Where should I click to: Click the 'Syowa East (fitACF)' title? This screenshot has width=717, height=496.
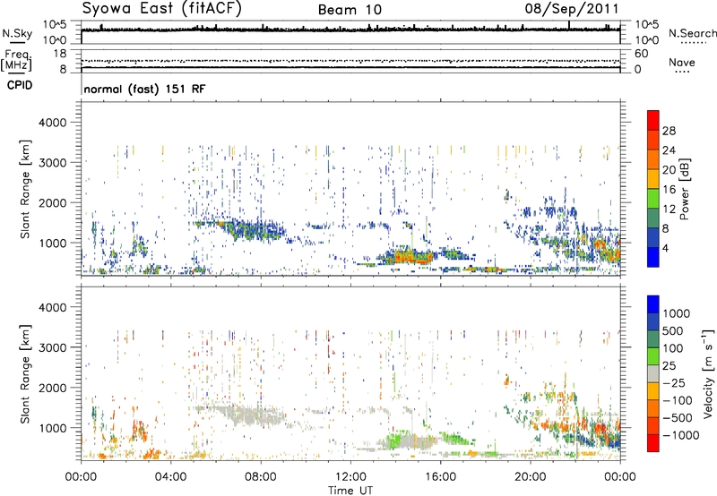click(x=161, y=9)
